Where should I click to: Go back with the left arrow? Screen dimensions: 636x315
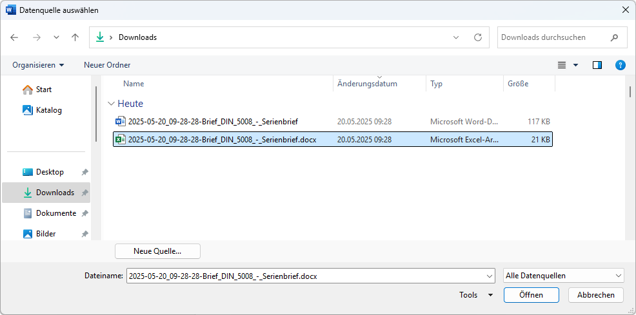click(14, 37)
